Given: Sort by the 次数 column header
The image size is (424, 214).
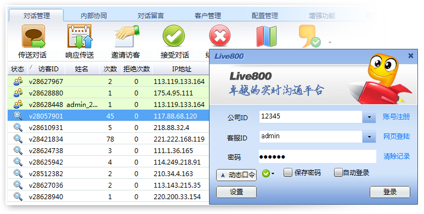Looking at the screenshot, I should point(110,69).
